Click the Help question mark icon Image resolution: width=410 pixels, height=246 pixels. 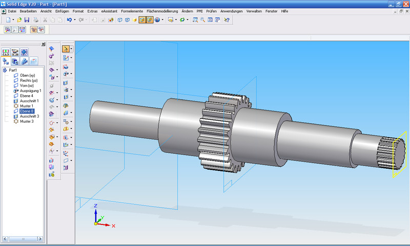[x=226, y=20]
